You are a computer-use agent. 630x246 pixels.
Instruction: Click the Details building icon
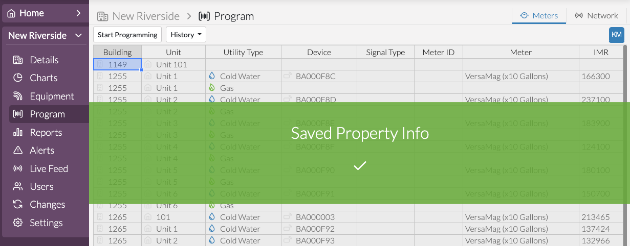pyautogui.click(x=18, y=60)
